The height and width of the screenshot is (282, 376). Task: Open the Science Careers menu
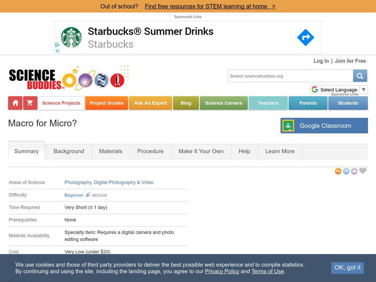[x=224, y=103]
